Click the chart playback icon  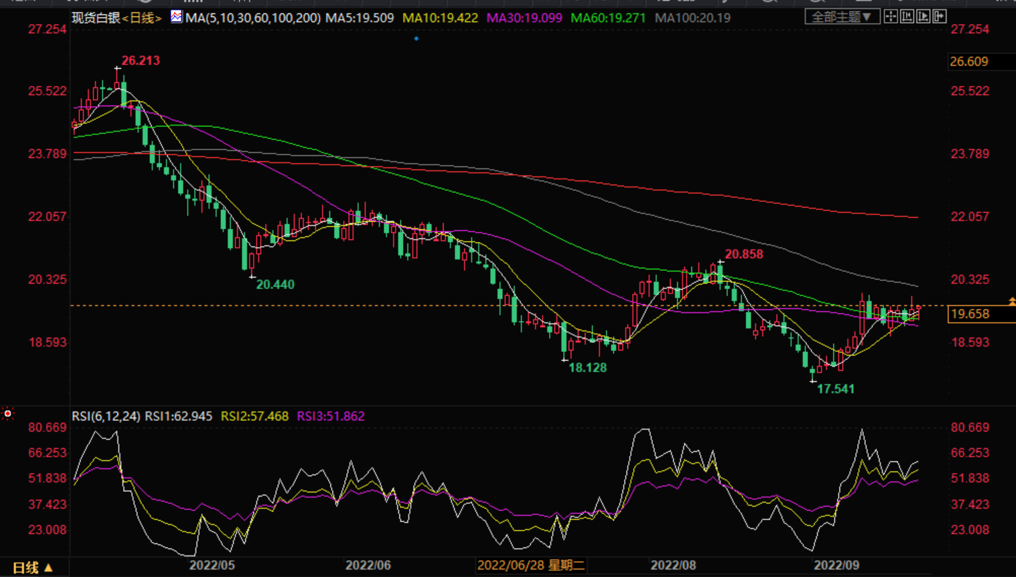(x=923, y=17)
